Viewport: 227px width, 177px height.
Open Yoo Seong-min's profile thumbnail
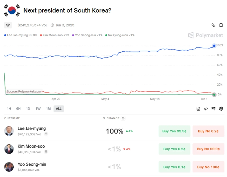[9, 167]
